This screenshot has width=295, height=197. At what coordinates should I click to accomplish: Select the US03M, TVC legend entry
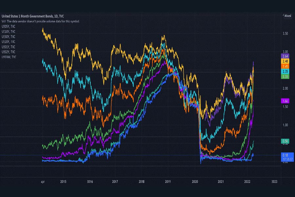click(x=9, y=57)
